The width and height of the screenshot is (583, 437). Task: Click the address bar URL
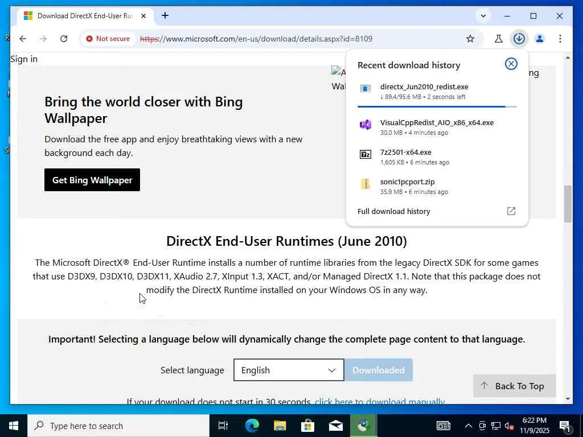pyautogui.click(x=256, y=39)
